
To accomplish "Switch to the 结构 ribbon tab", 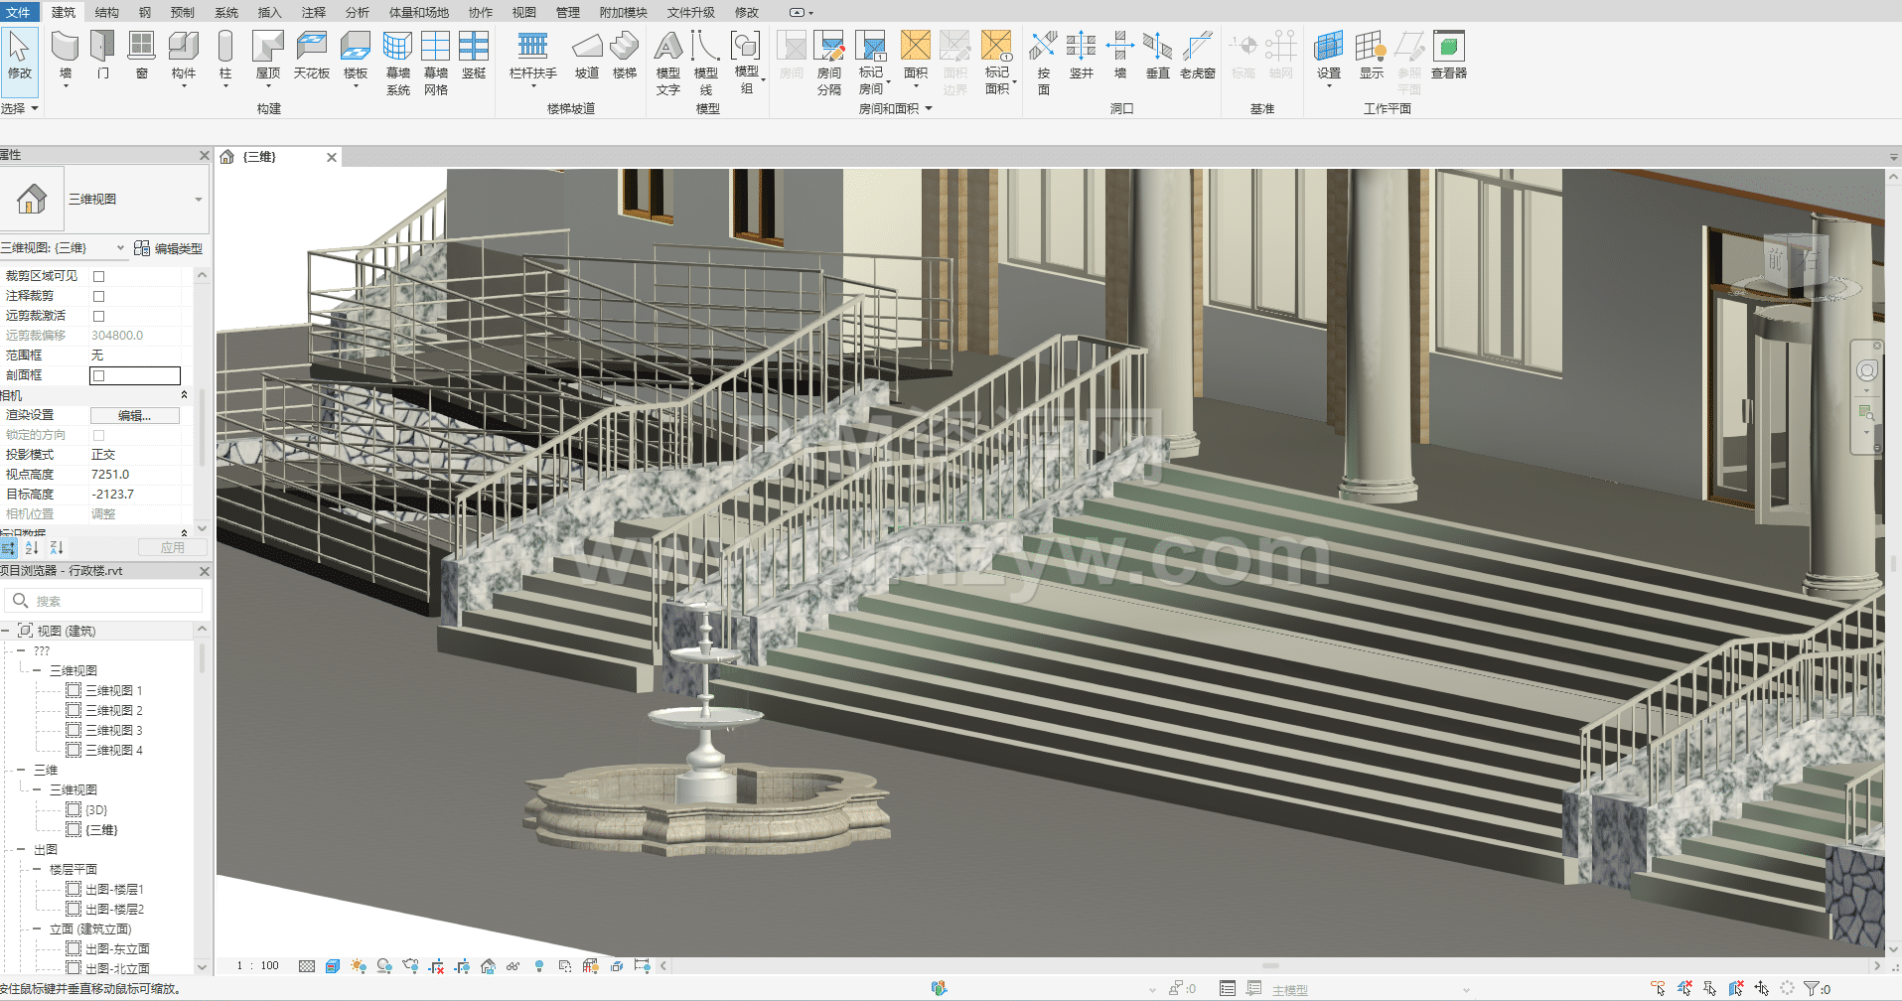I will 106,12.
